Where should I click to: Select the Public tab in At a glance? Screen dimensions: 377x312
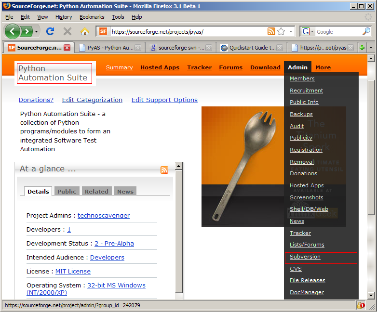tap(67, 192)
